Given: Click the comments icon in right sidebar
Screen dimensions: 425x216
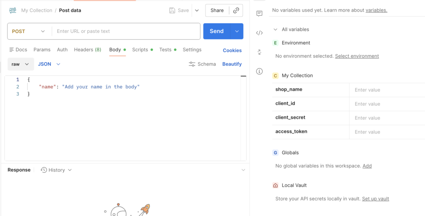Looking at the screenshot, I should click(x=259, y=14).
